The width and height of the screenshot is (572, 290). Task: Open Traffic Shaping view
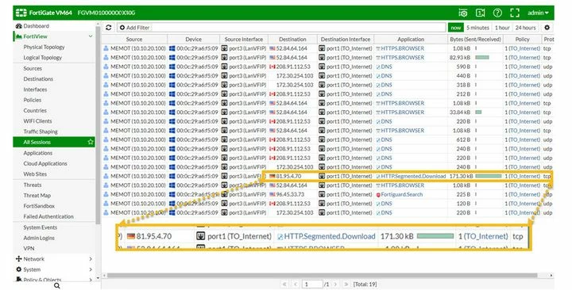pyautogui.click(x=41, y=132)
